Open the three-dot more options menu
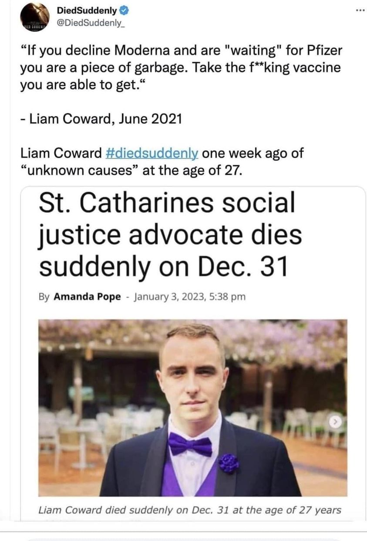The image size is (367, 541). tap(359, 10)
